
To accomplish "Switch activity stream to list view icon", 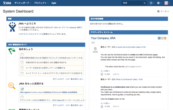I will (162, 38).
